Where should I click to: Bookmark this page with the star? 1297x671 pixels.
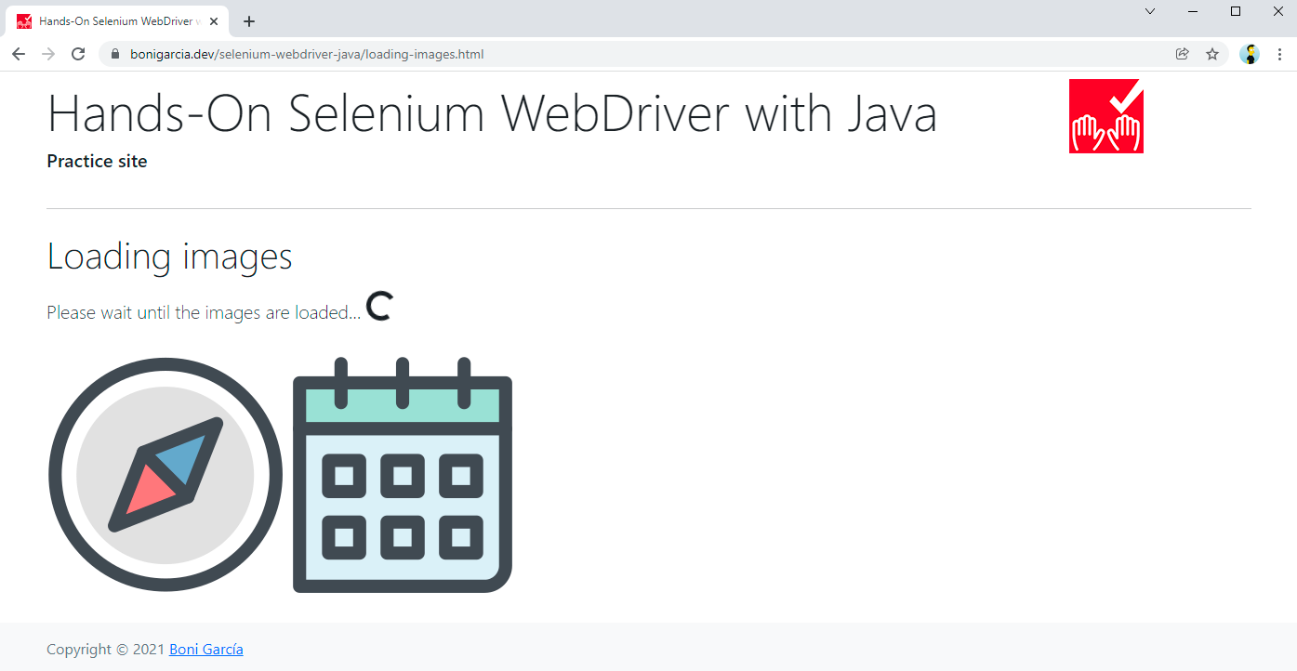tap(1212, 54)
